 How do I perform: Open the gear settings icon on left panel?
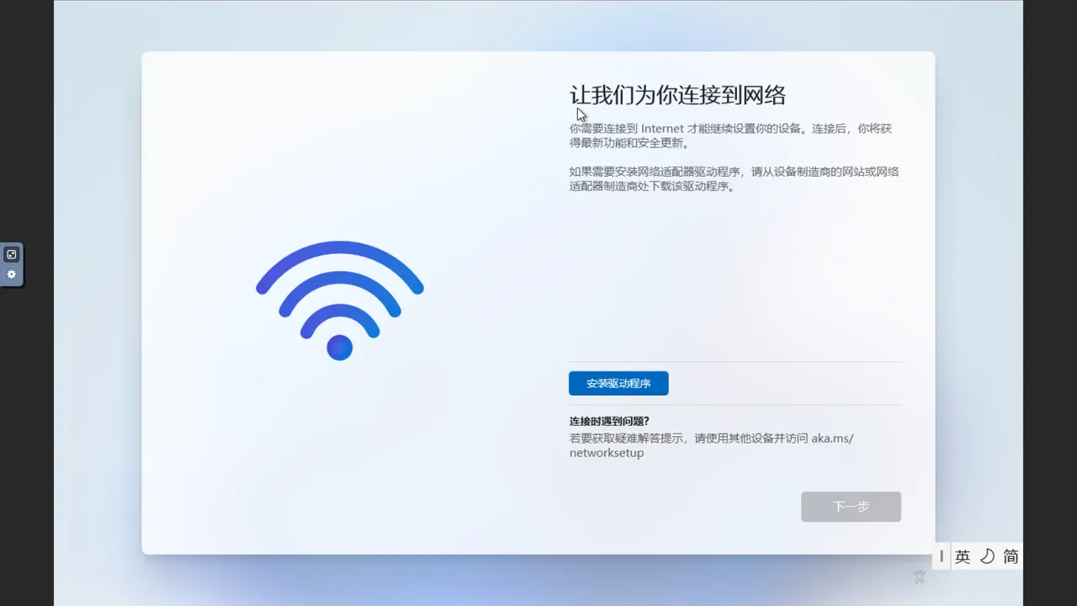point(12,274)
